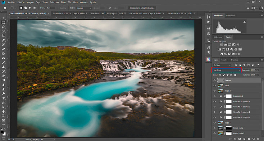Image resolution: width=264 pixels, height=141 pixels.
Task: Open the Tipo layer filter dropdown
Action: point(222,65)
